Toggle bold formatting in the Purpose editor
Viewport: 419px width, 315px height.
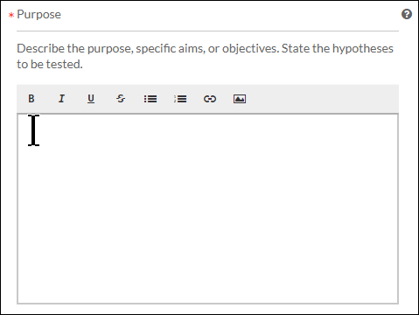click(31, 99)
